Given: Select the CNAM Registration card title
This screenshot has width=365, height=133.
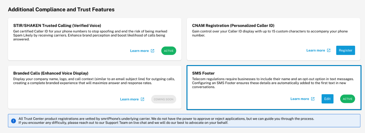Looking at the screenshot, I should [x=233, y=25].
